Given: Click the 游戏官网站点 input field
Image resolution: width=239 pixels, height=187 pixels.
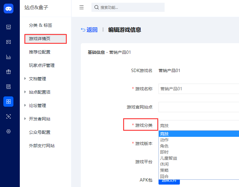Looking at the screenshot, I should point(199,107).
